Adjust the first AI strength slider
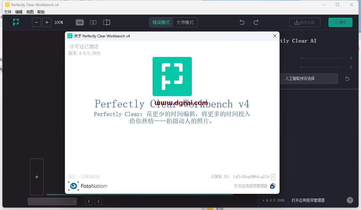Image resolution: width=361 pixels, height=210 pixels. click(321, 58)
